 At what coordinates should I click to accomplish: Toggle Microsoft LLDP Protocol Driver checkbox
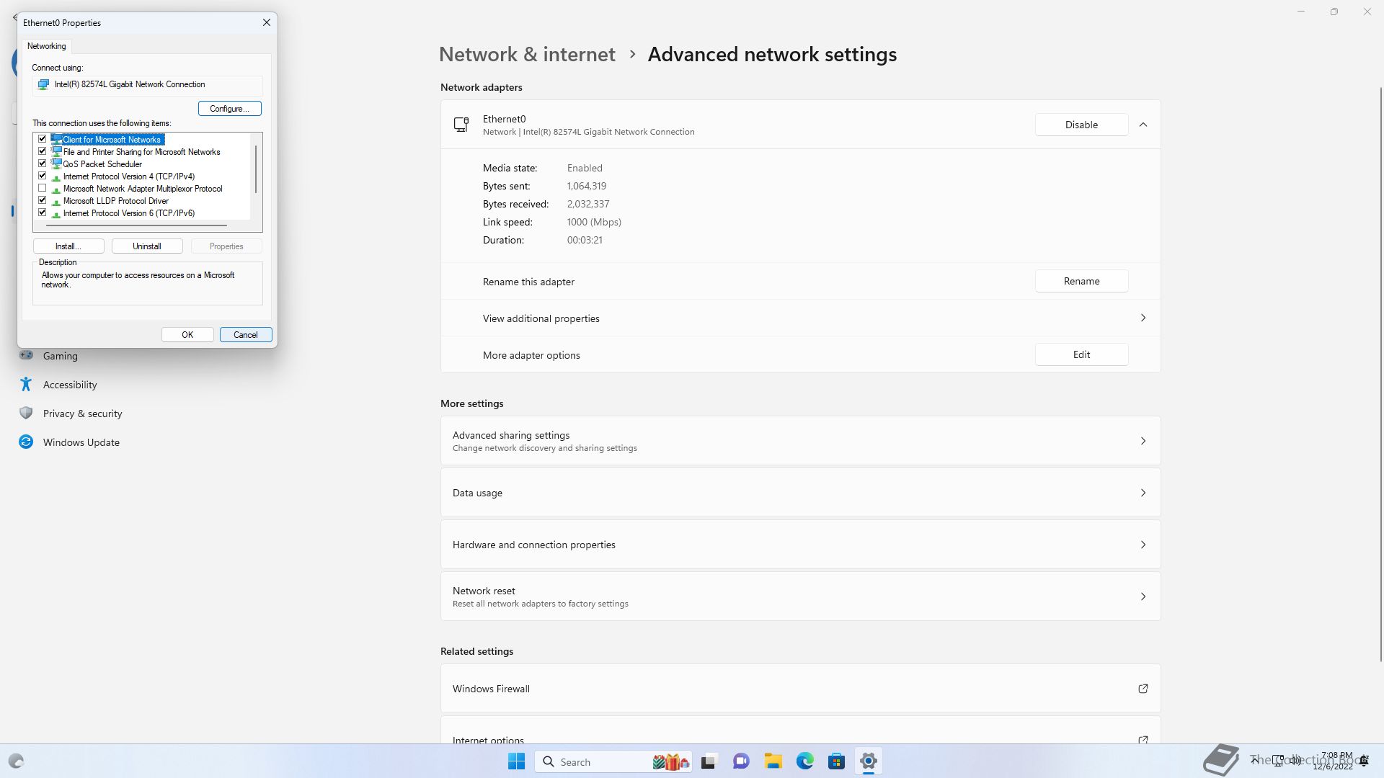(x=42, y=200)
